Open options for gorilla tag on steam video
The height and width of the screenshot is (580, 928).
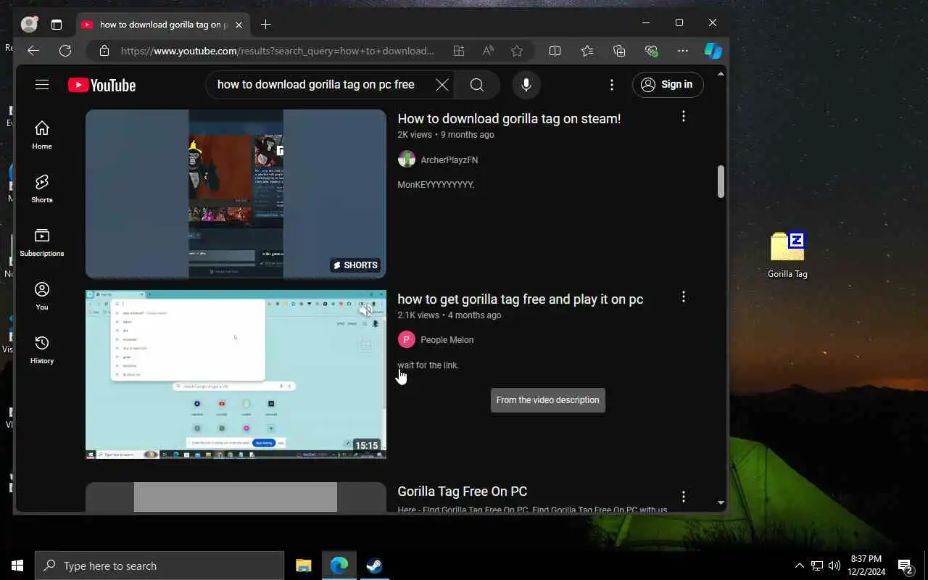coord(683,116)
